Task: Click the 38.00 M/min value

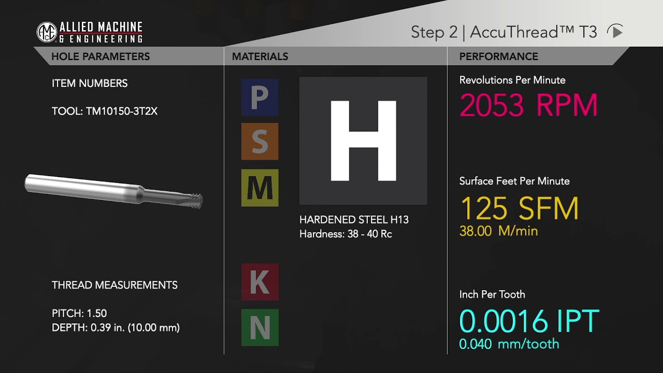Action: click(x=499, y=231)
